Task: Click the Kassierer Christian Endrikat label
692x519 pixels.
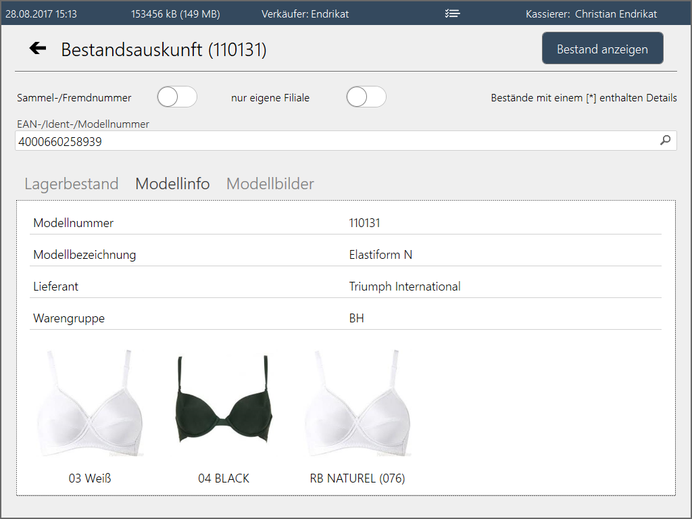Action: (x=591, y=14)
